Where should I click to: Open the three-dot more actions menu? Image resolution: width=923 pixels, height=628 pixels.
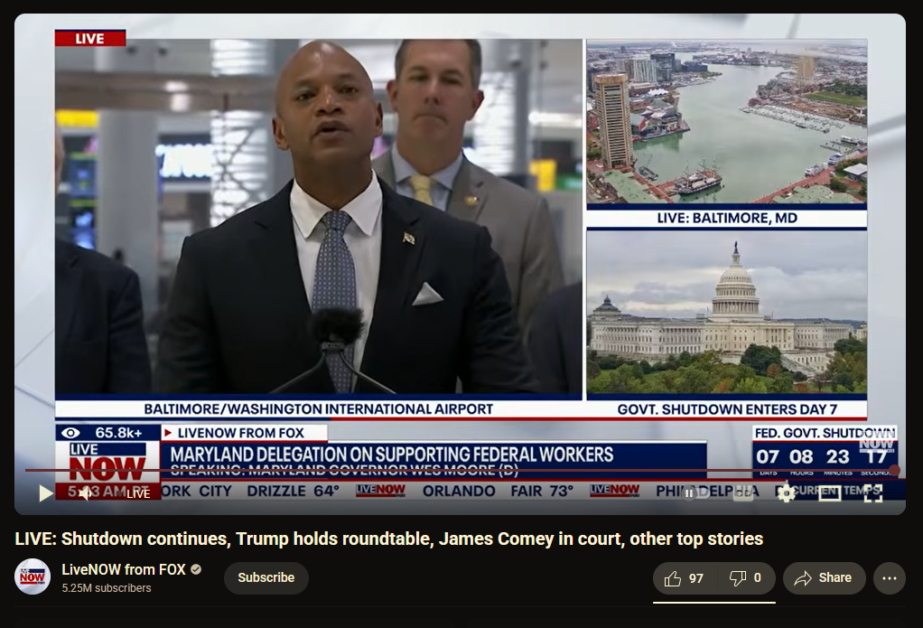point(890,578)
